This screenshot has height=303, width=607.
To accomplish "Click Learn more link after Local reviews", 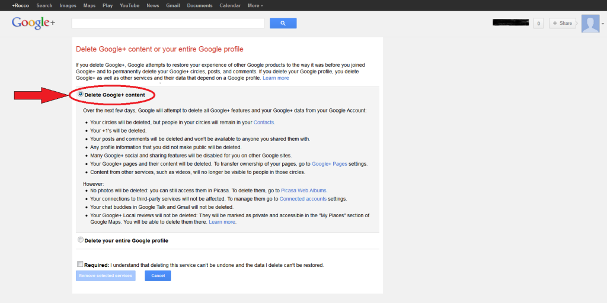I will pyautogui.click(x=222, y=223).
